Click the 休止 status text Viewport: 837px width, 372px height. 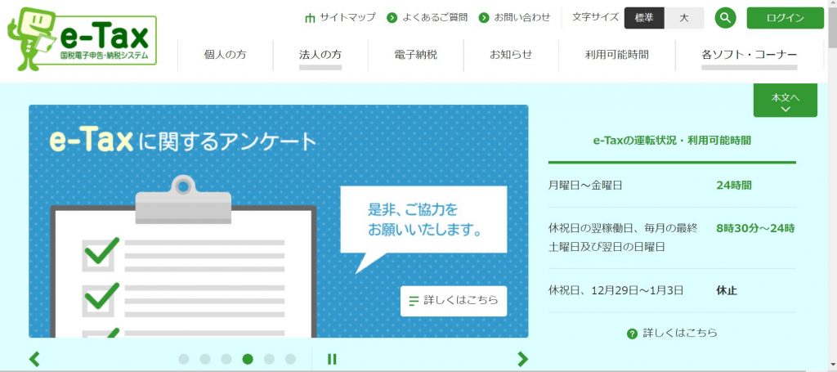tap(727, 291)
